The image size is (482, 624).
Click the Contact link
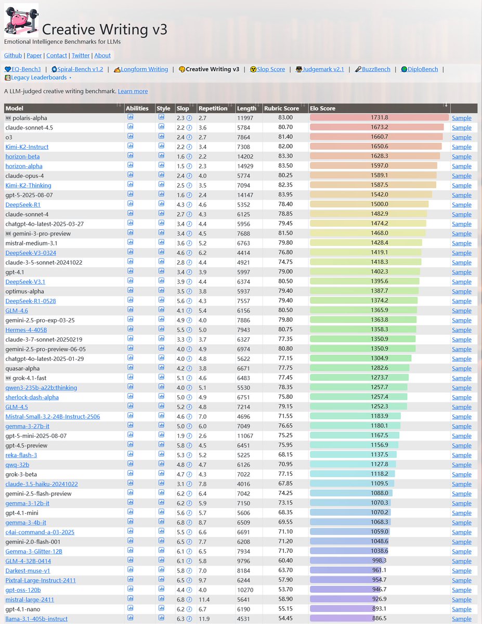57,55
